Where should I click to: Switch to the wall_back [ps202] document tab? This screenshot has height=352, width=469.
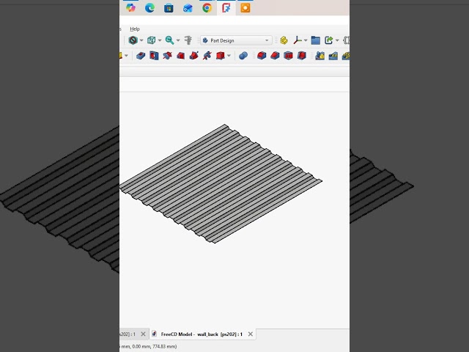[x=202, y=334]
